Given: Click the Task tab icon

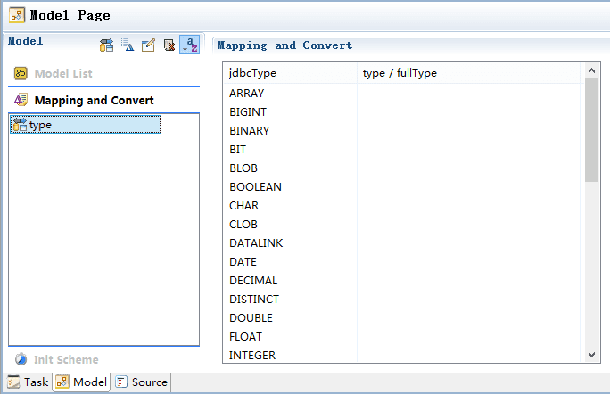Looking at the screenshot, I should [13, 382].
